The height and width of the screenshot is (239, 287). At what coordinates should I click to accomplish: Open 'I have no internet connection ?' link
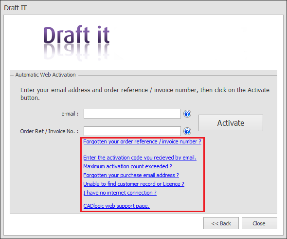(120, 193)
